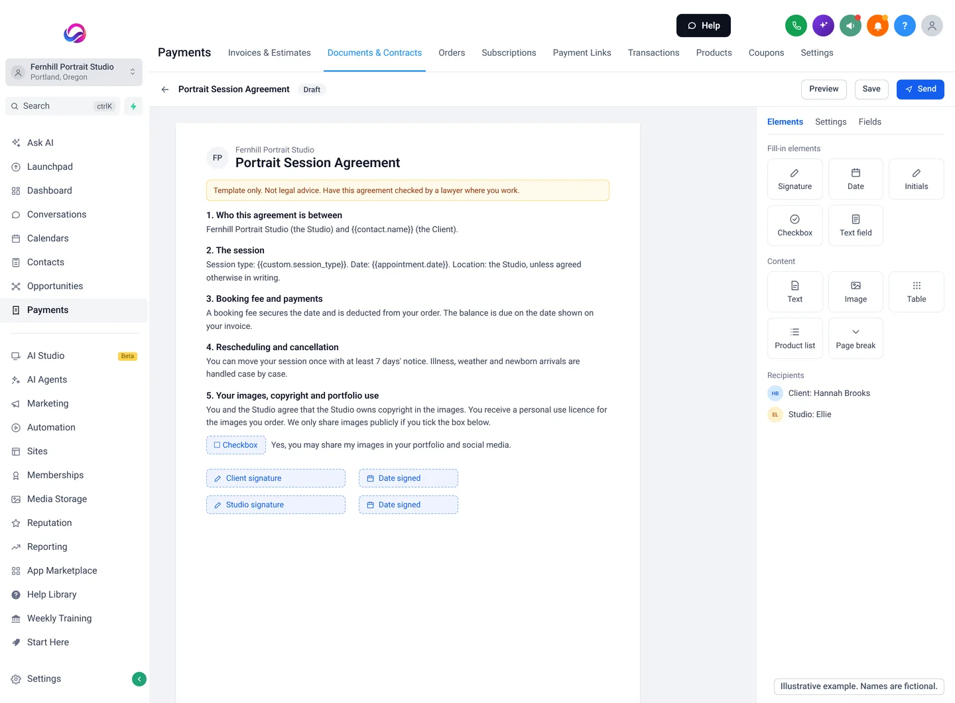Select the Studio signature field
The height and width of the screenshot is (703, 955).
pyautogui.click(x=276, y=505)
